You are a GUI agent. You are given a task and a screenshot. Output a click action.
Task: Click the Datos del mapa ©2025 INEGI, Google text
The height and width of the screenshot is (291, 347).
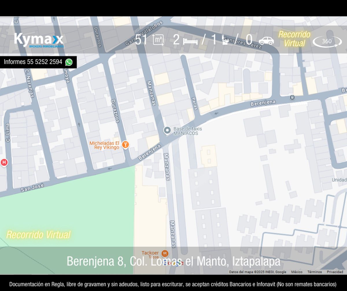click(258, 272)
